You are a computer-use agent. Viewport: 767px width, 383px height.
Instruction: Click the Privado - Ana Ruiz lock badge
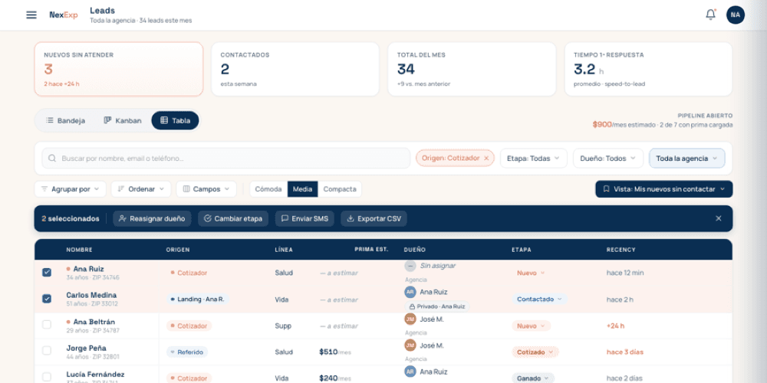pos(437,306)
